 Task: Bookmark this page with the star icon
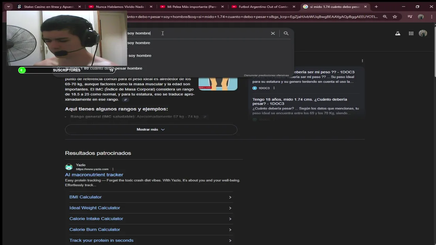[x=395, y=17]
